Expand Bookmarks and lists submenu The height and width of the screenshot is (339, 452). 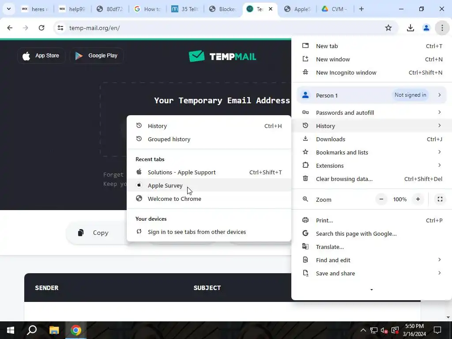tap(372, 152)
